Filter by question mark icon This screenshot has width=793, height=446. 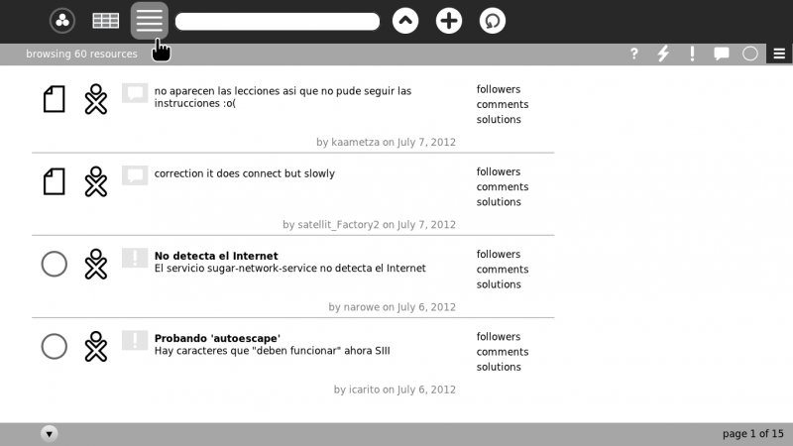click(x=634, y=55)
